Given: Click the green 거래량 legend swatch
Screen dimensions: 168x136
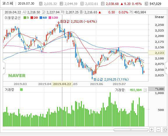Looking at the screenshot, I should click(22, 90).
